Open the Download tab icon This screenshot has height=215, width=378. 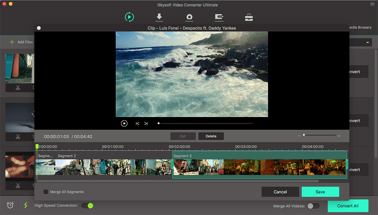coord(159,17)
